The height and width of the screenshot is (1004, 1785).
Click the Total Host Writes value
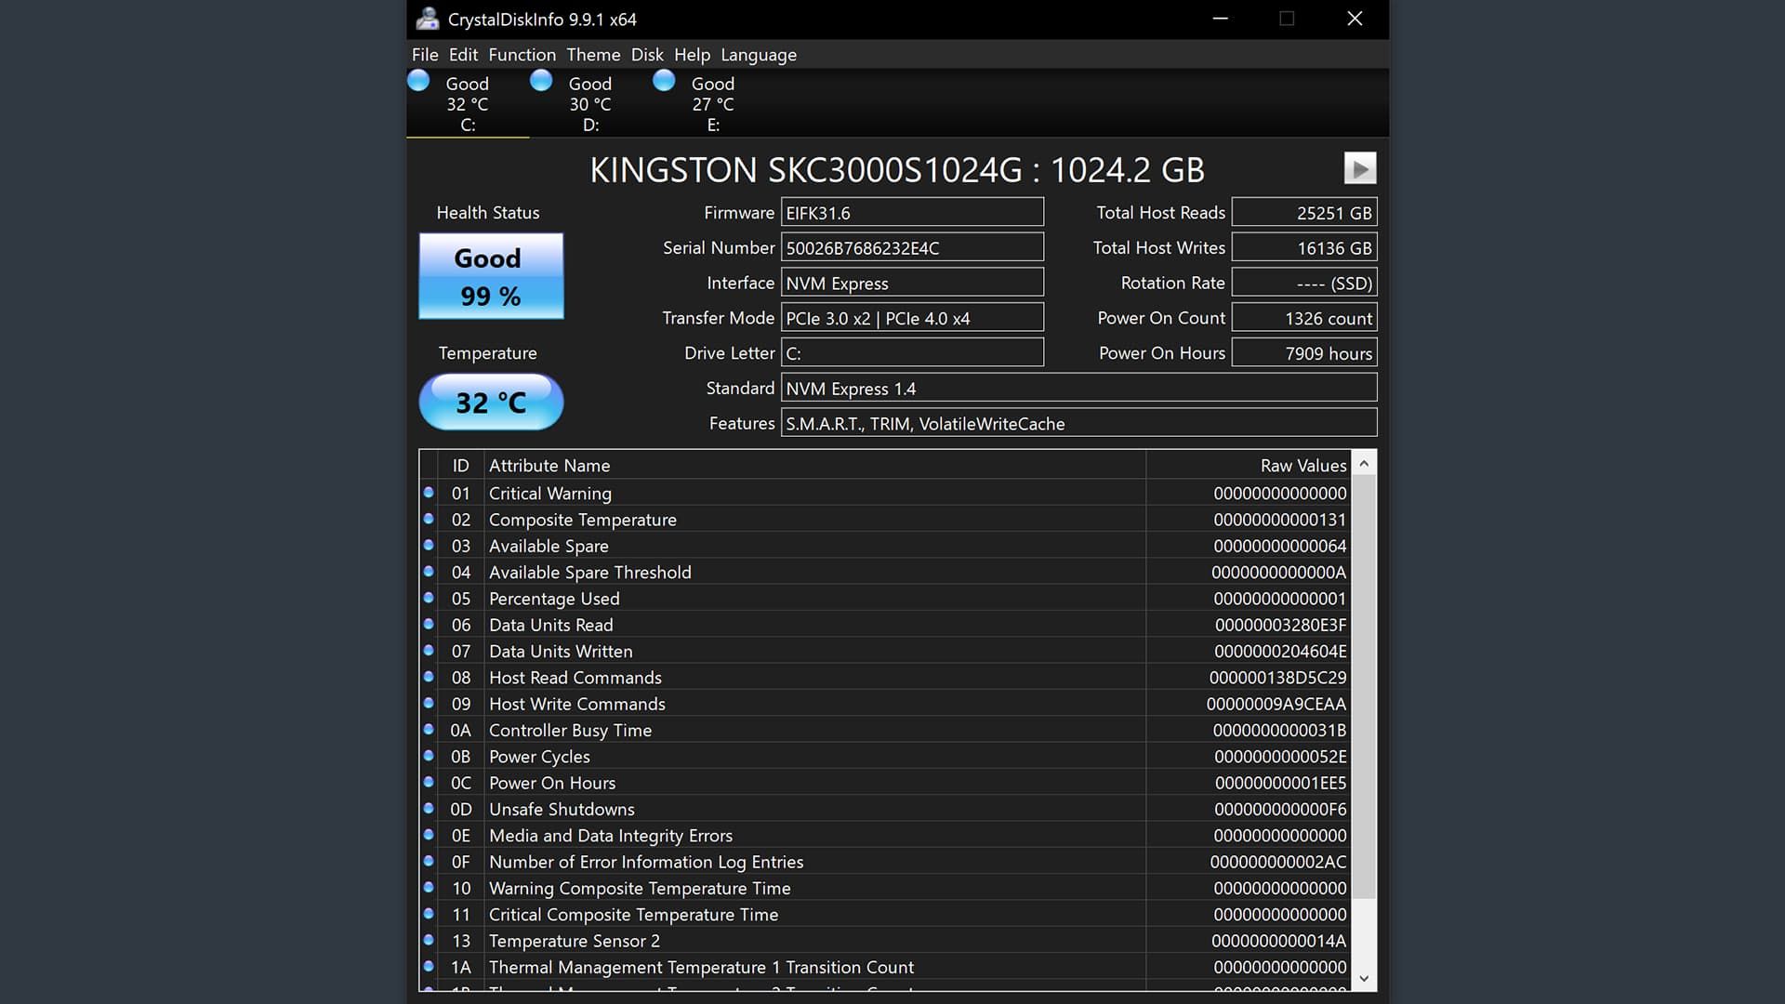pos(1304,247)
